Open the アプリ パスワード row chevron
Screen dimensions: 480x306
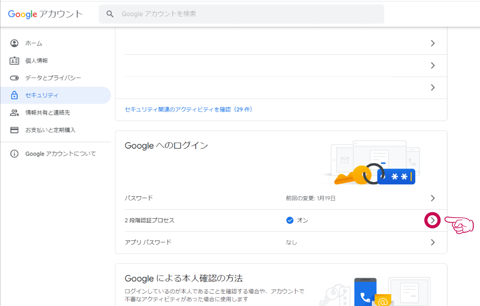tap(433, 242)
